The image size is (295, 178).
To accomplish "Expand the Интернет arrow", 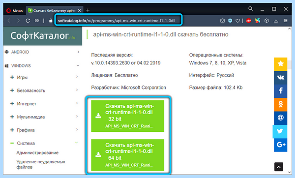I will point(77,103).
